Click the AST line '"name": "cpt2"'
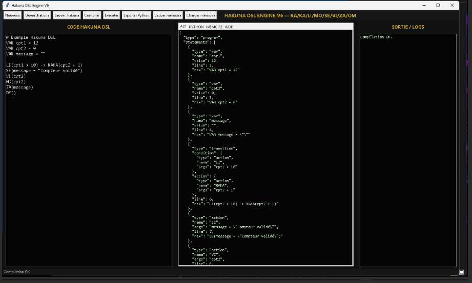This screenshot has width=472, height=283. coord(208,89)
